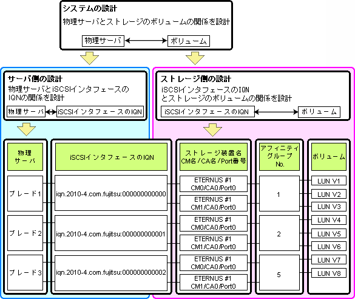Select CM0/CA0/Port0 box beside affinity group 5
This screenshot has width=355, height=299.
214,263
